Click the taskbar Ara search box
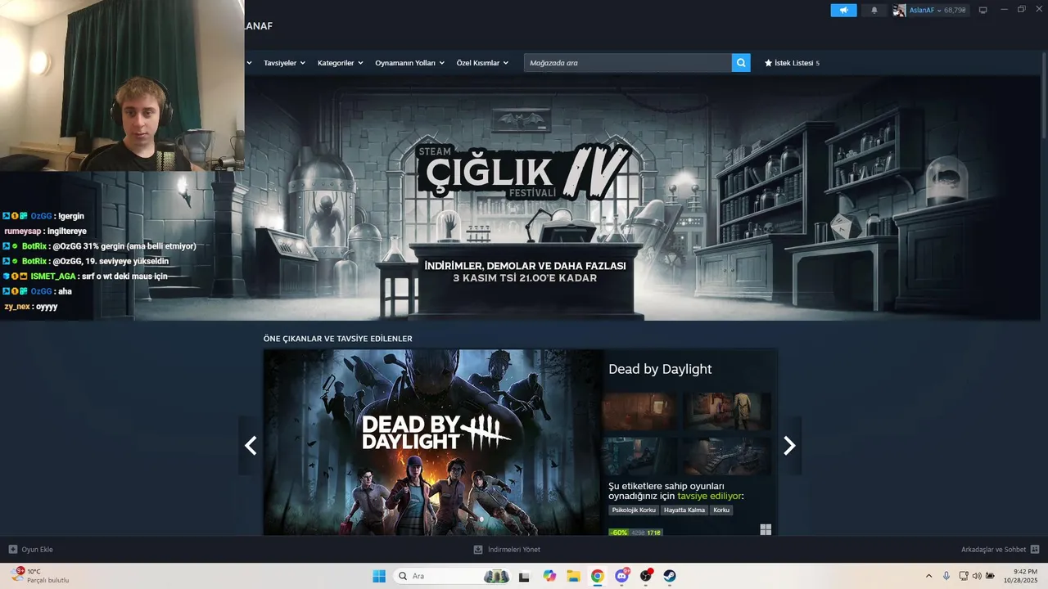The width and height of the screenshot is (1048, 589). click(x=453, y=576)
